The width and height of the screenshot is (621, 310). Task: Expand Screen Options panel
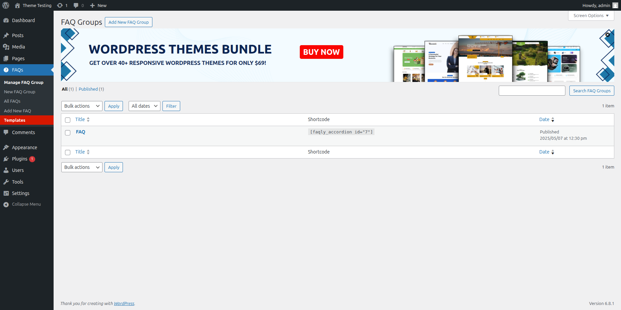click(591, 16)
